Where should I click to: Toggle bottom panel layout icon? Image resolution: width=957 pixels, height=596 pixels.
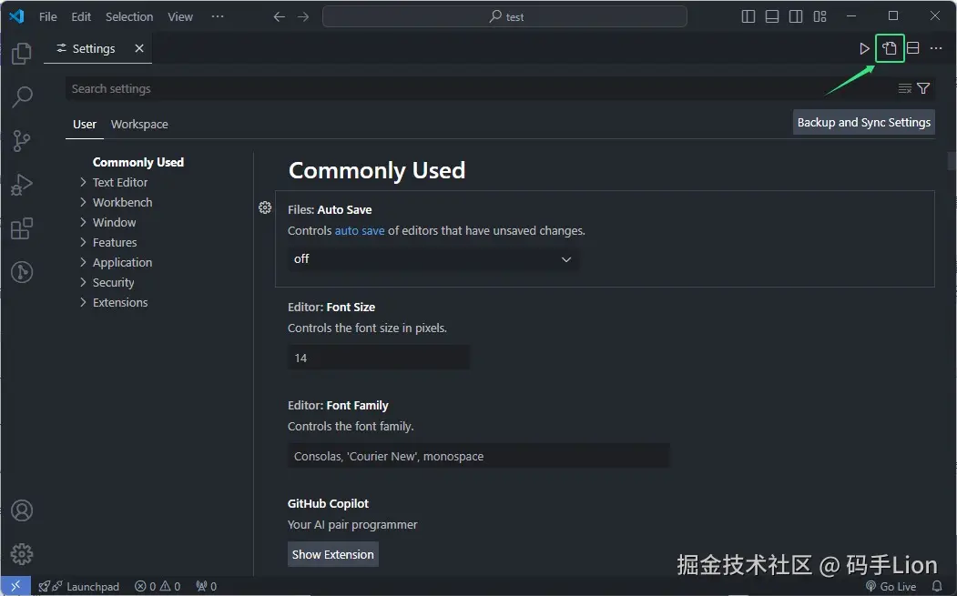[x=772, y=16]
